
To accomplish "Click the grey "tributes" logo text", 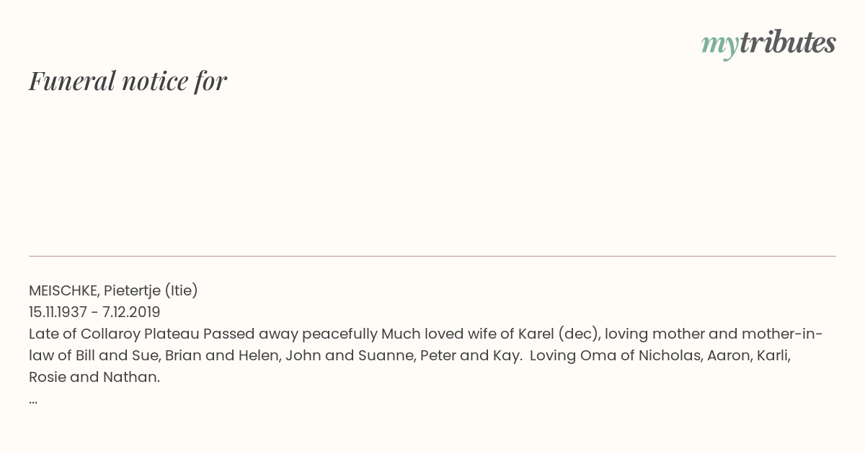I will (788, 43).
